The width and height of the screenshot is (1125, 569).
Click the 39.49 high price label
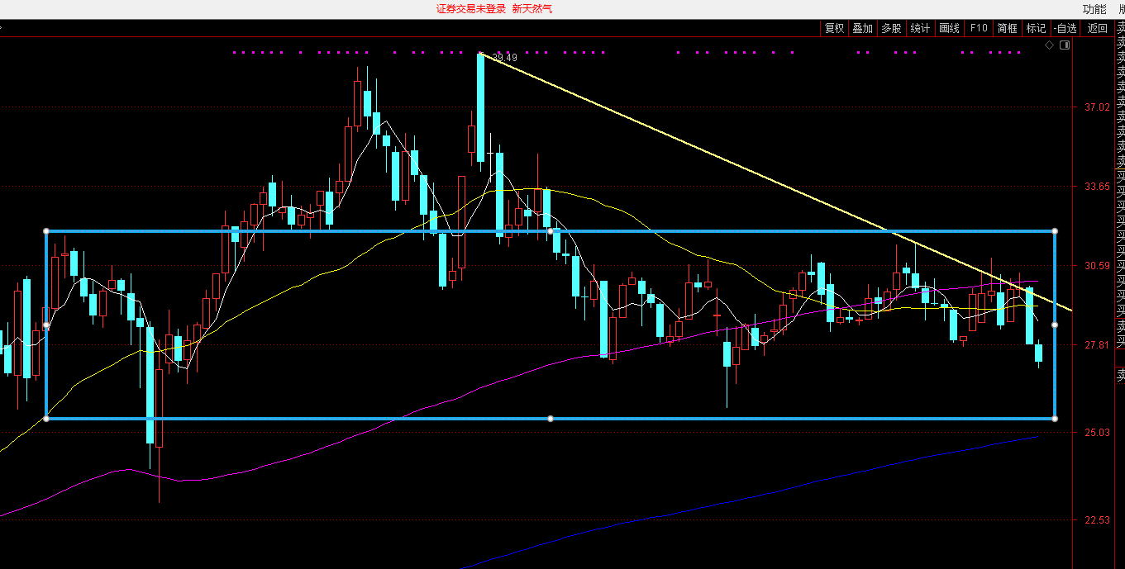coord(504,57)
